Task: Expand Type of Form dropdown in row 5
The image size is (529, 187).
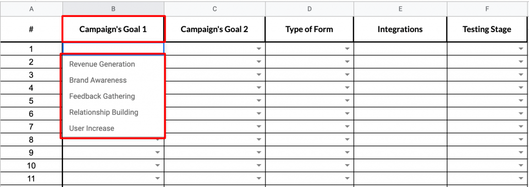Action: point(347,101)
